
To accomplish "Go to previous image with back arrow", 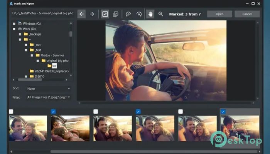I will (81, 14).
